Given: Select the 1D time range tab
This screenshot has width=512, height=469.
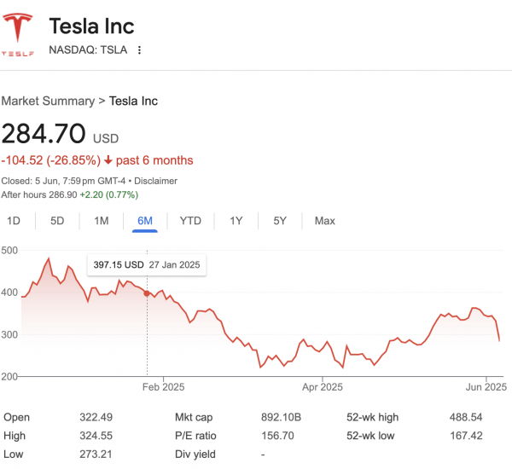Looking at the screenshot, I should pyautogui.click(x=14, y=221).
